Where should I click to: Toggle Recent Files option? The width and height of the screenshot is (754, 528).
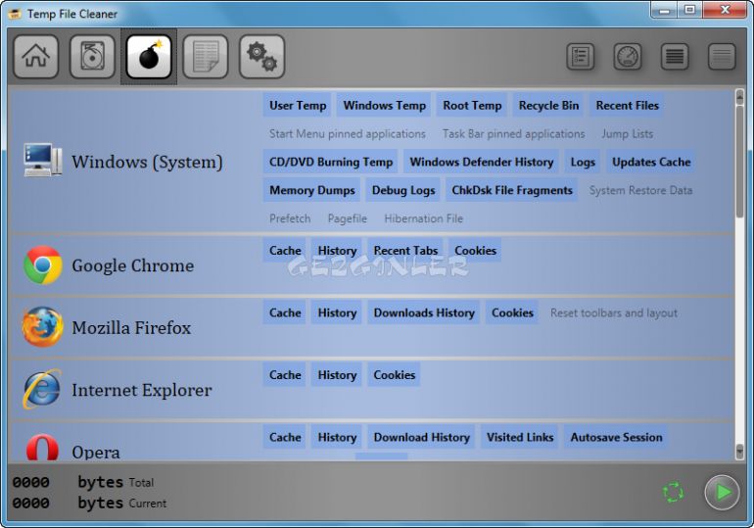[628, 106]
